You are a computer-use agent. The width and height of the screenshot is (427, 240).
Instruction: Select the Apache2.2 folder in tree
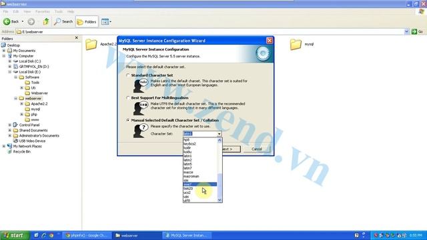(39, 104)
